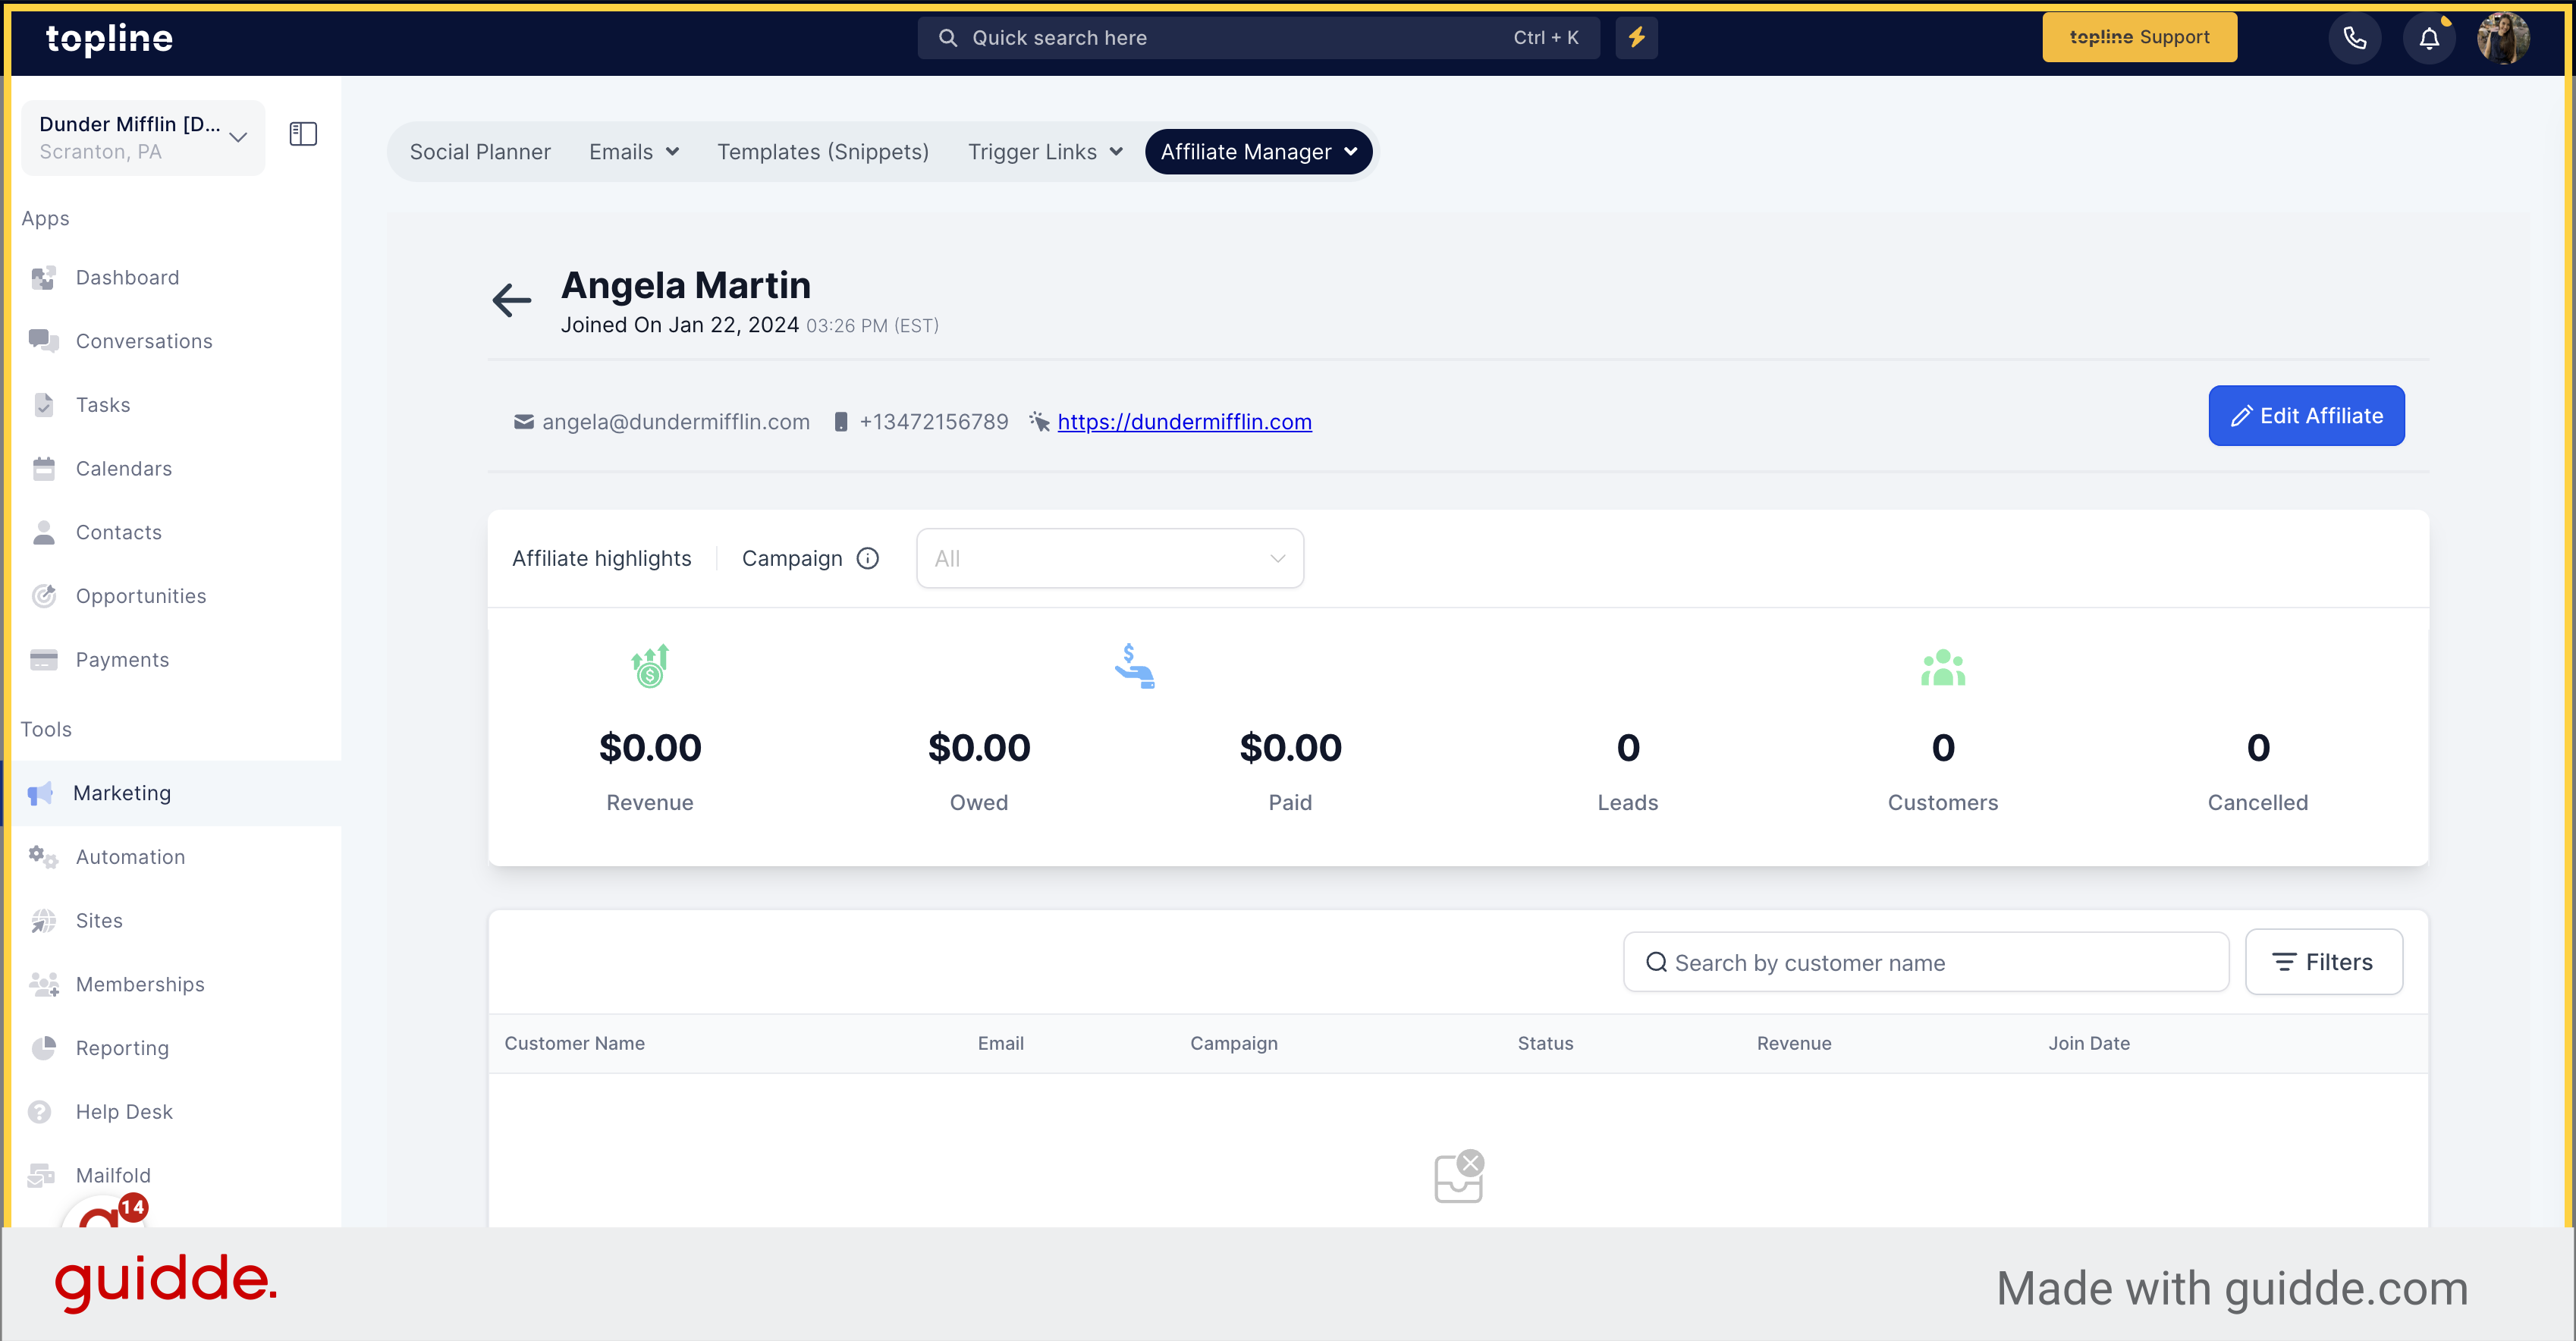
Task: Click the lightning bolt quick actions icon
Action: tap(1637, 37)
